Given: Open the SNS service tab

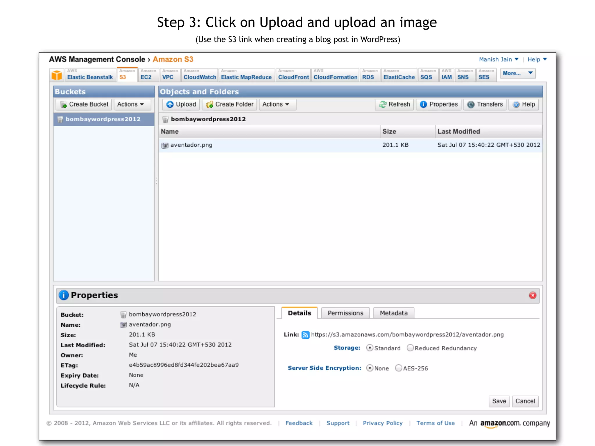Looking at the screenshot, I should click(x=465, y=75).
